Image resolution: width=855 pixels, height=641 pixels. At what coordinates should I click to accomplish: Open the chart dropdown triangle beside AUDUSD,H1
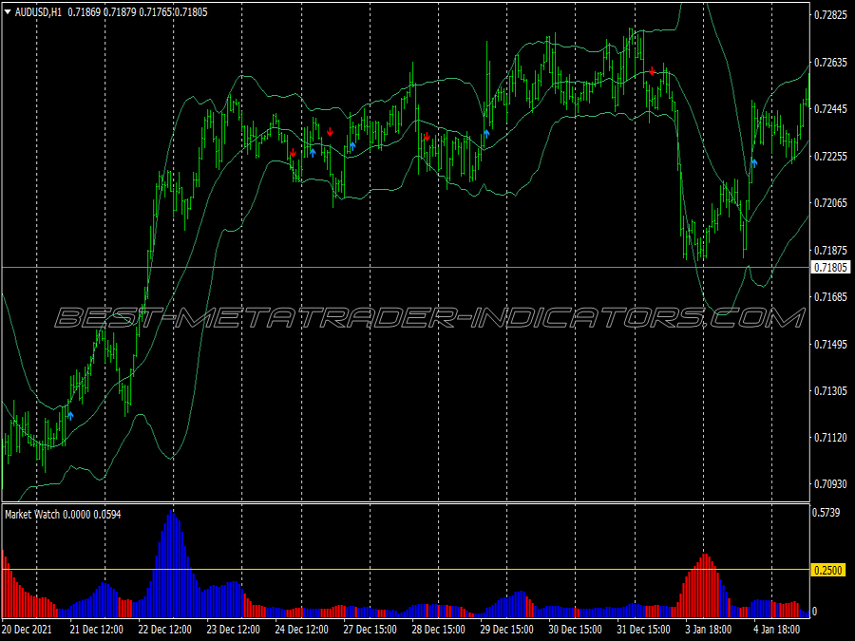click(8, 12)
